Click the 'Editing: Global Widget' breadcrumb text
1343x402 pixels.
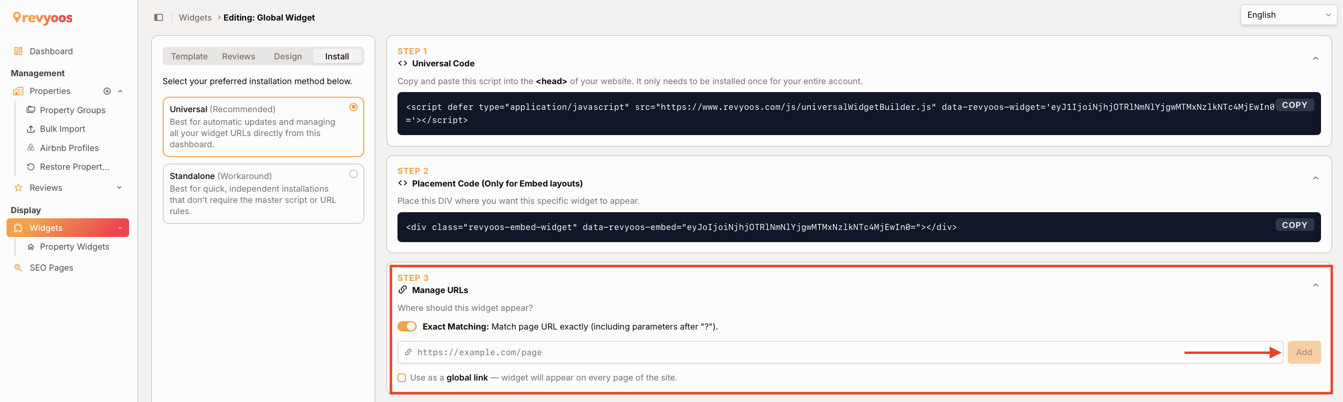coord(269,18)
